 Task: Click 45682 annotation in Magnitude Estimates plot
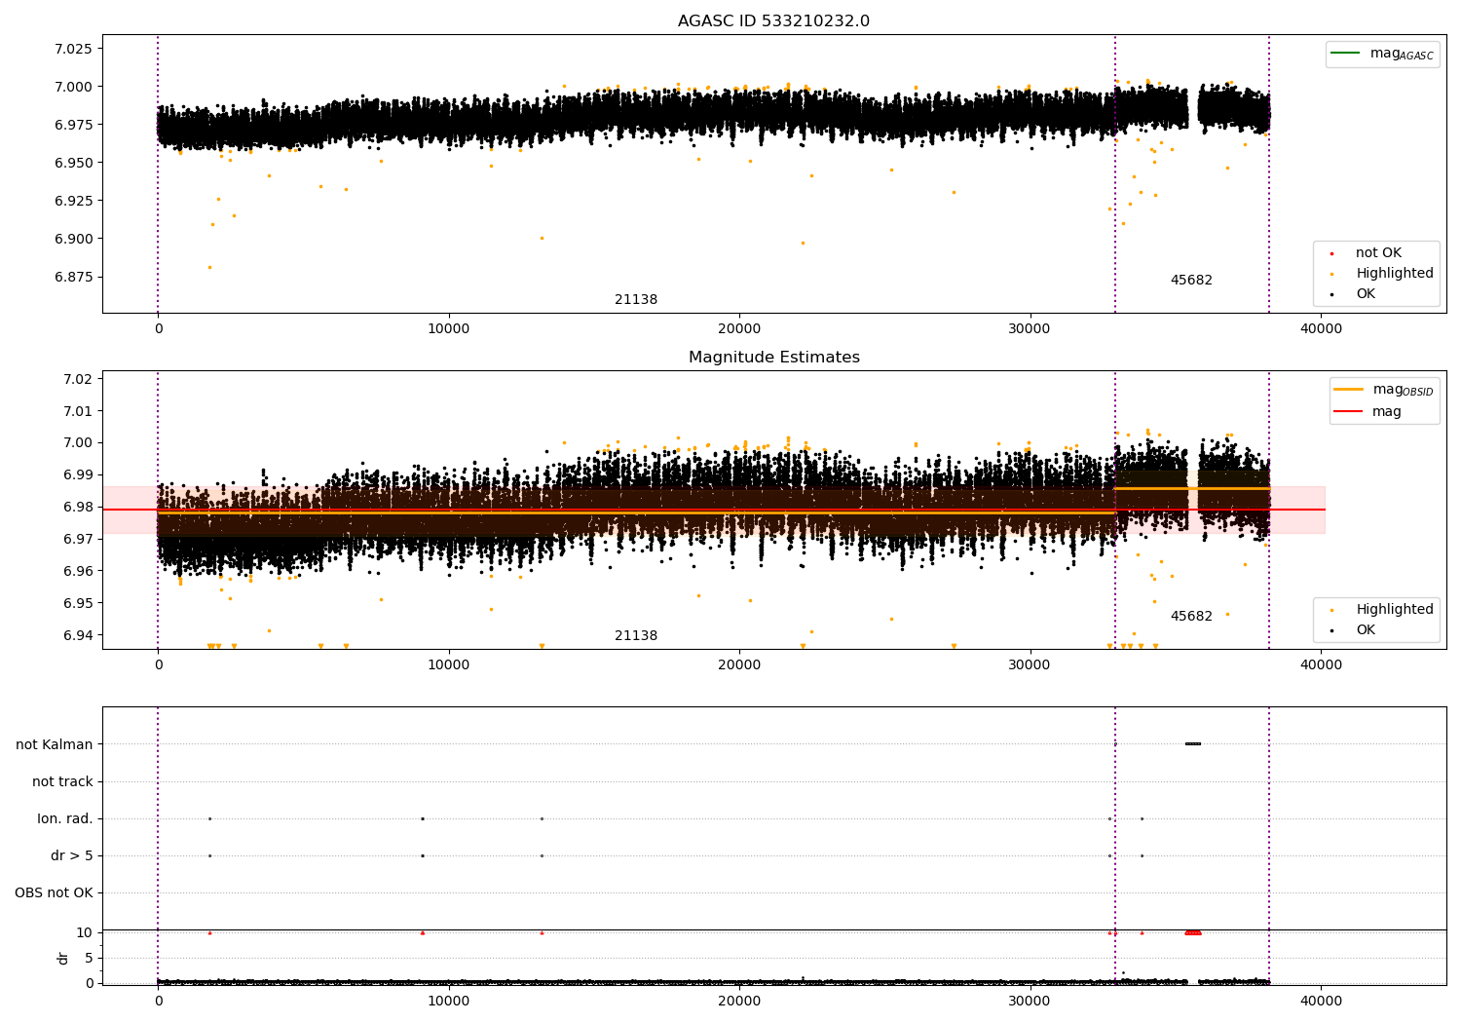click(1191, 616)
